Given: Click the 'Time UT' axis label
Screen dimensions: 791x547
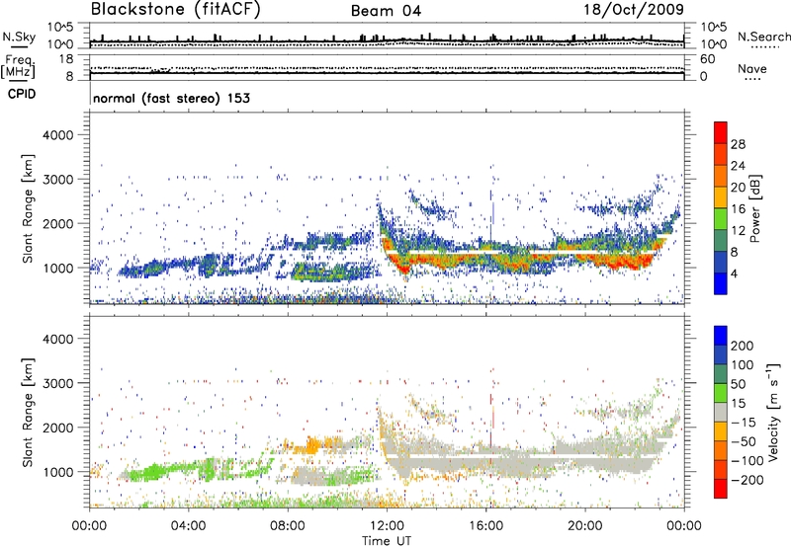Looking at the screenshot, I should coord(387,541).
